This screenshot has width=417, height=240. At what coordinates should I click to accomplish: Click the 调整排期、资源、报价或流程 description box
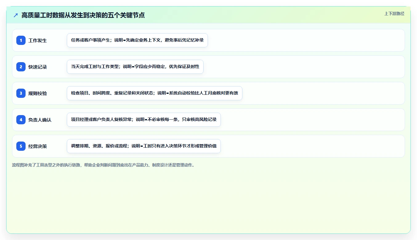click(144, 146)
